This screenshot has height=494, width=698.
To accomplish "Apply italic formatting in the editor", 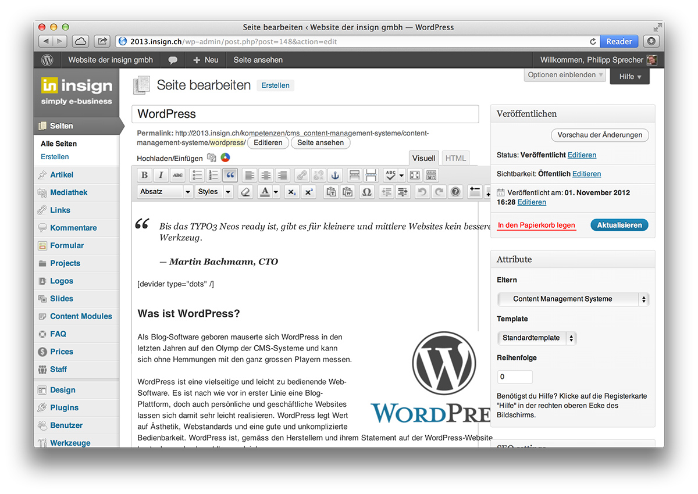I will pos(161,175).
